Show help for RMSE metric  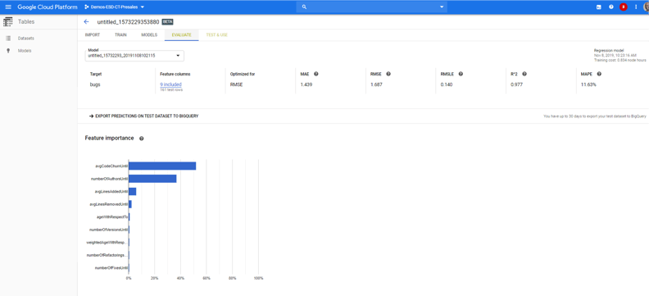click(388, 74)
